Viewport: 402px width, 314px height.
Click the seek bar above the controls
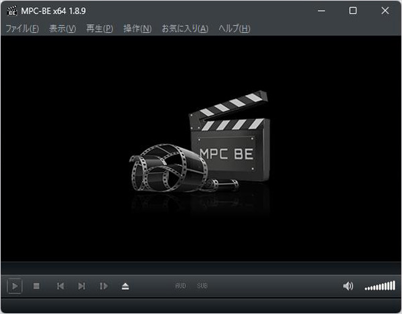pos(201,268)
